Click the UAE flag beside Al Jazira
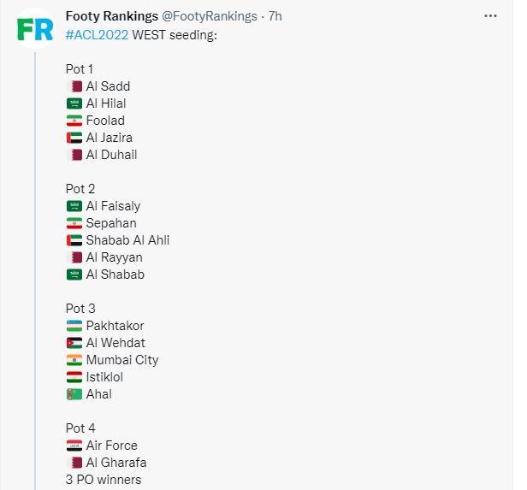The height and width of the screenshot is (490, 527). click(x=74, y=138)
